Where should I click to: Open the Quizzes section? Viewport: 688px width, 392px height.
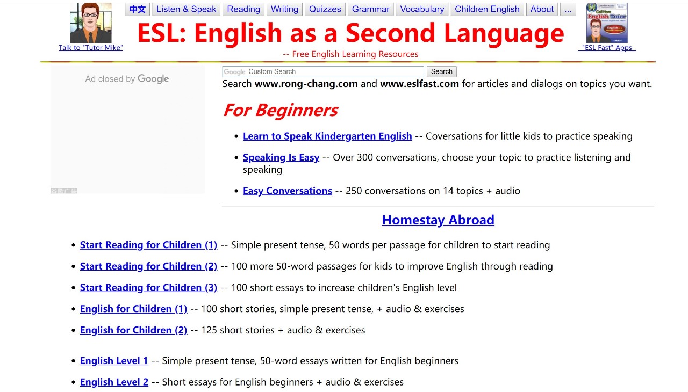pos(325,9)
